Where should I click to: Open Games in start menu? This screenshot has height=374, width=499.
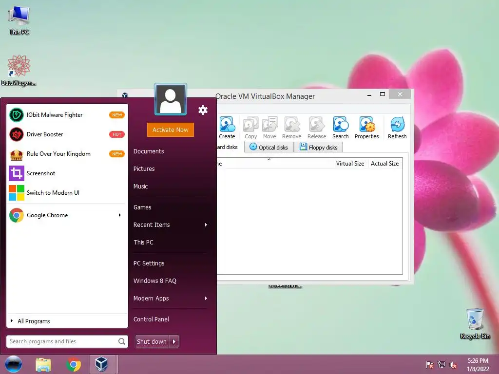click(142, 207)
